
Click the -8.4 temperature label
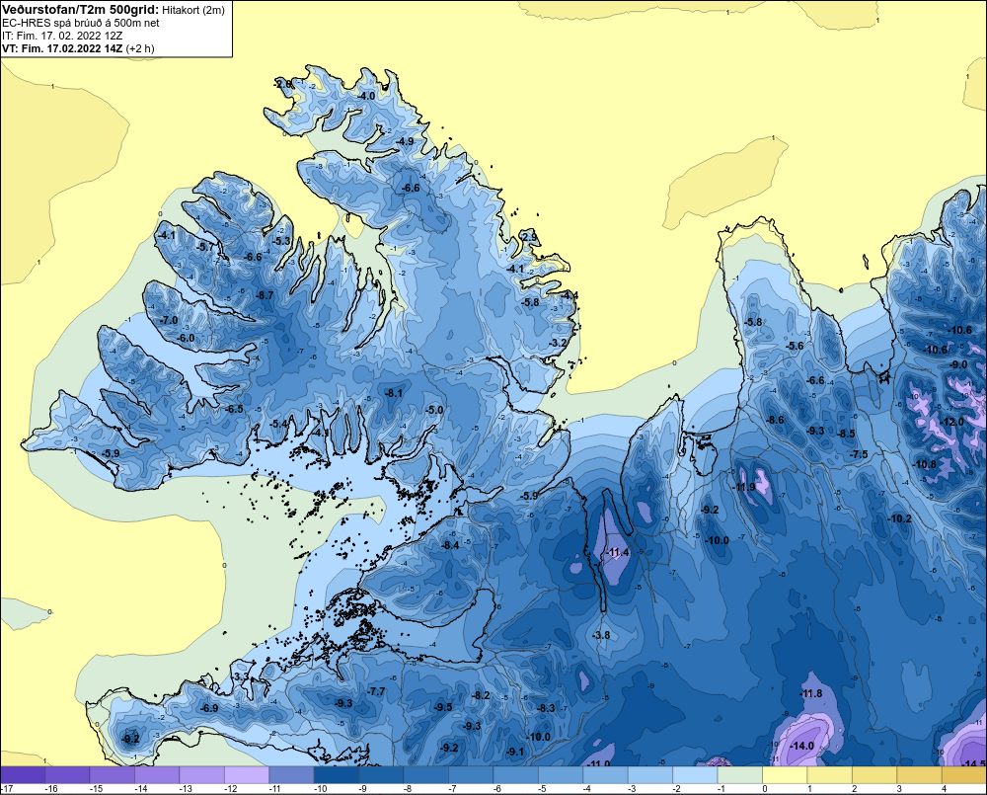[x=450, y=545]
